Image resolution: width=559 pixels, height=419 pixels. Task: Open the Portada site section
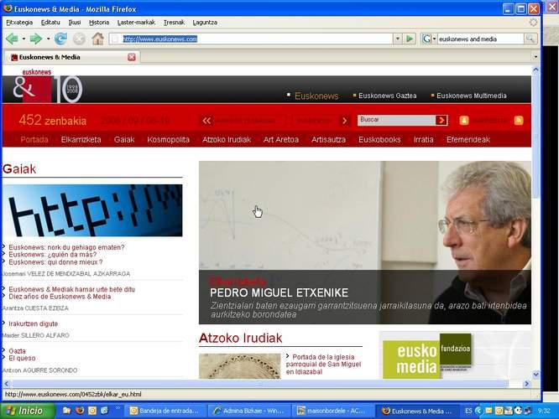(x=34, y=140)
